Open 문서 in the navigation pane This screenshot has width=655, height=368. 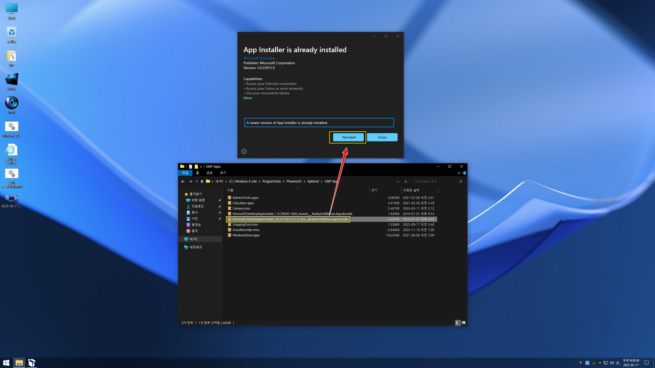(x=194, y=212)
